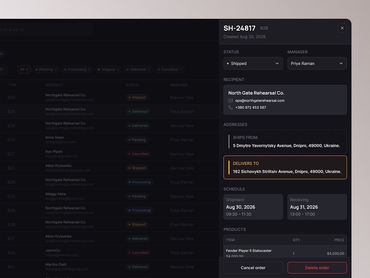Screen dimensions: 370x278
Task: Click the Delete order button
Action: [317, 268]
